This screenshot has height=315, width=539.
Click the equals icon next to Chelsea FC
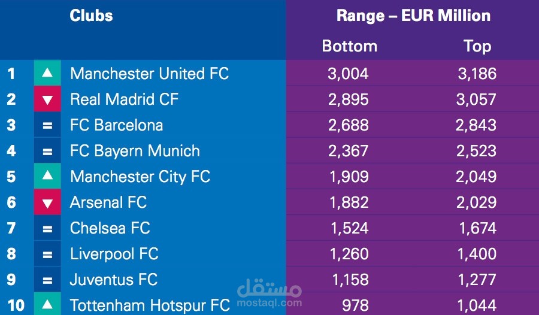[x=47, y=228]
